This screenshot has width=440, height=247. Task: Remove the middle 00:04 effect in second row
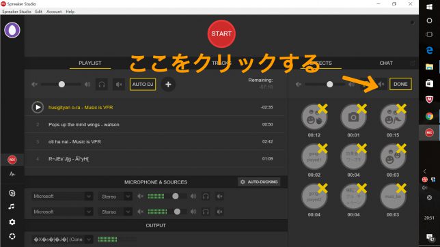pyautogui.click(x=361, y=148)
